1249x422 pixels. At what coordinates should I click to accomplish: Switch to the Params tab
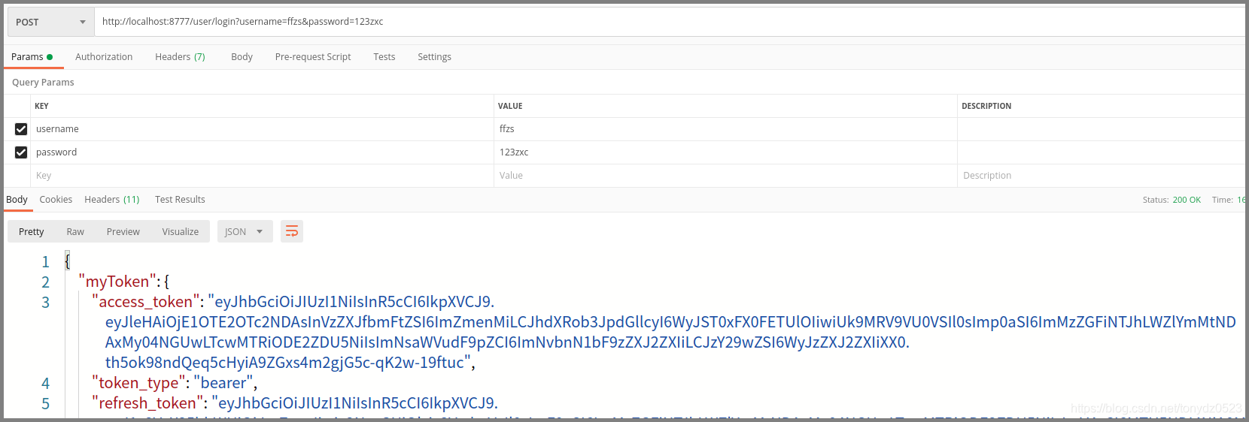click(32, 57)
